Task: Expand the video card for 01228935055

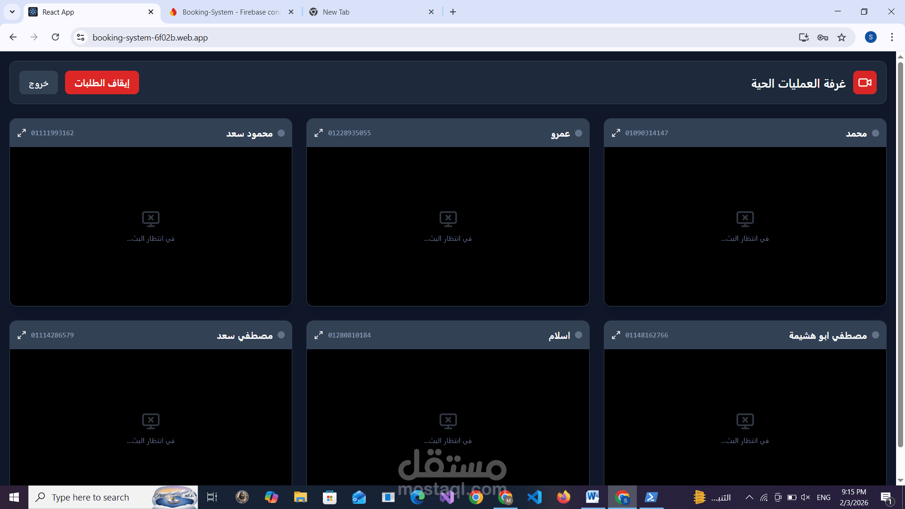Action: (319, 133)
